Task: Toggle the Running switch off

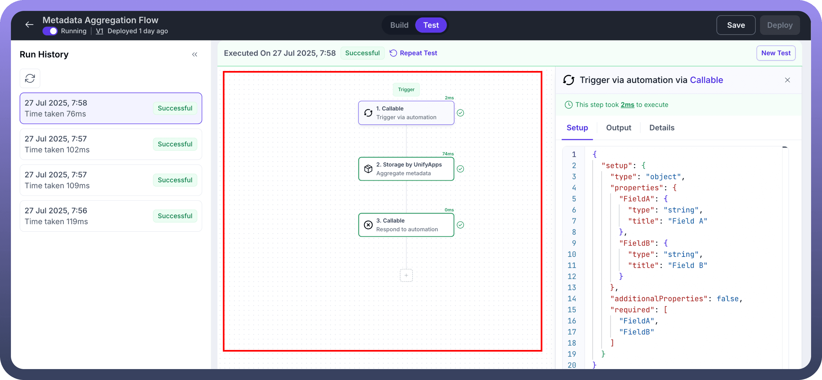Action: pyautogui.click(x=50, y=31)
